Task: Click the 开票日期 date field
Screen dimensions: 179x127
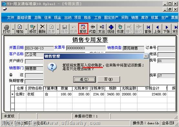Action: point(39,48)
